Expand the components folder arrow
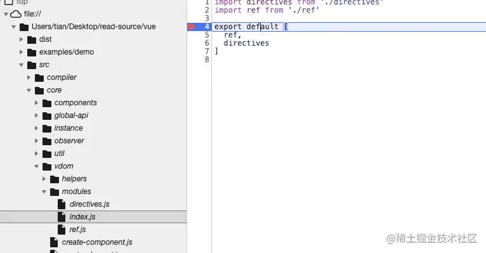The image size is (486, 253). click(x=36, y=103)
